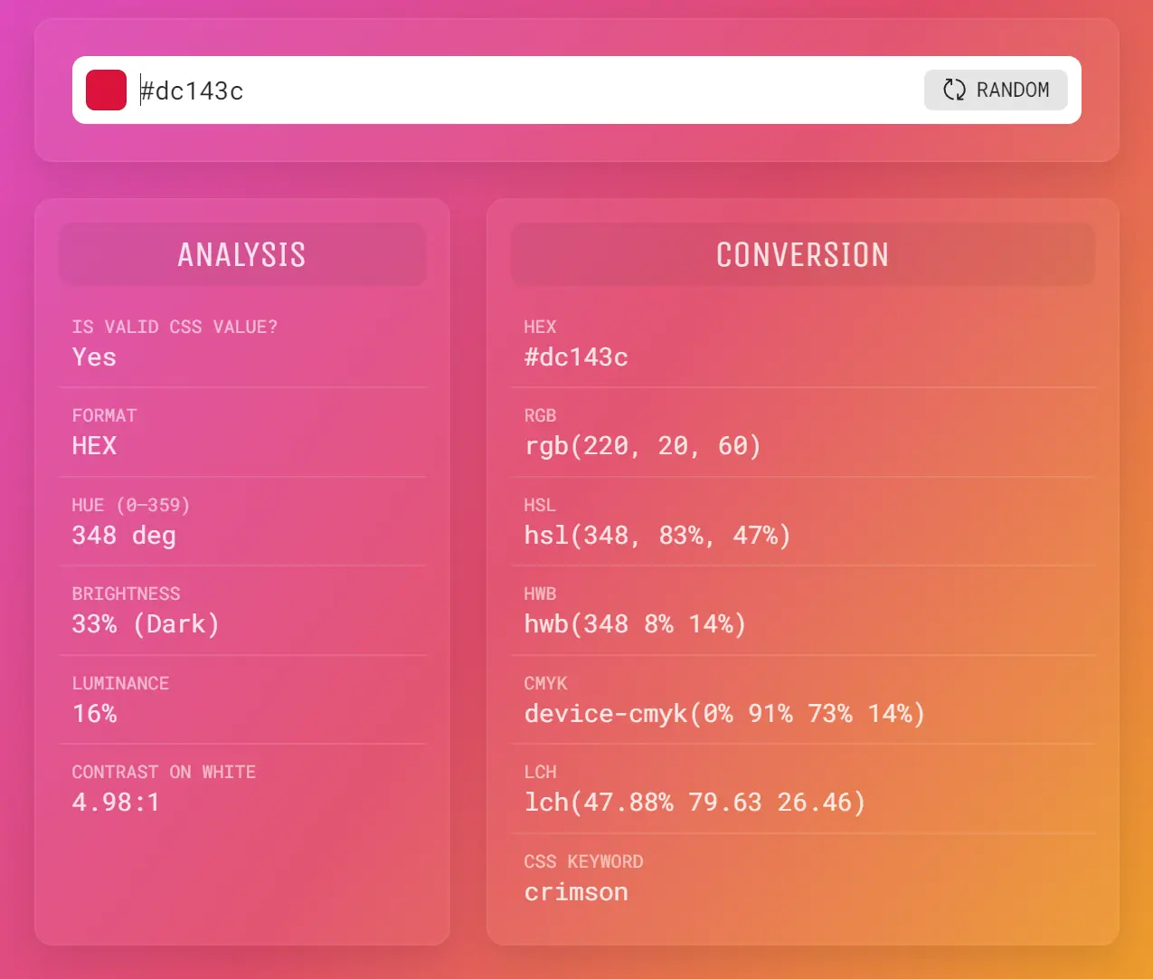Click the crimson CSS keyword value
Screen dimensions: 1153x979
click(x=576, y=892)
